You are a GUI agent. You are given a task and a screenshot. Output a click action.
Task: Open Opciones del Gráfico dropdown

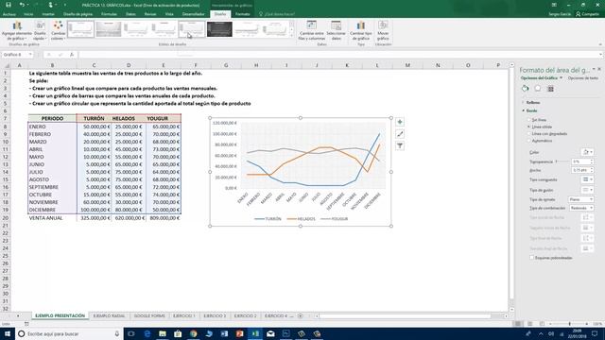pyautogui.click(x=542, y=77)
